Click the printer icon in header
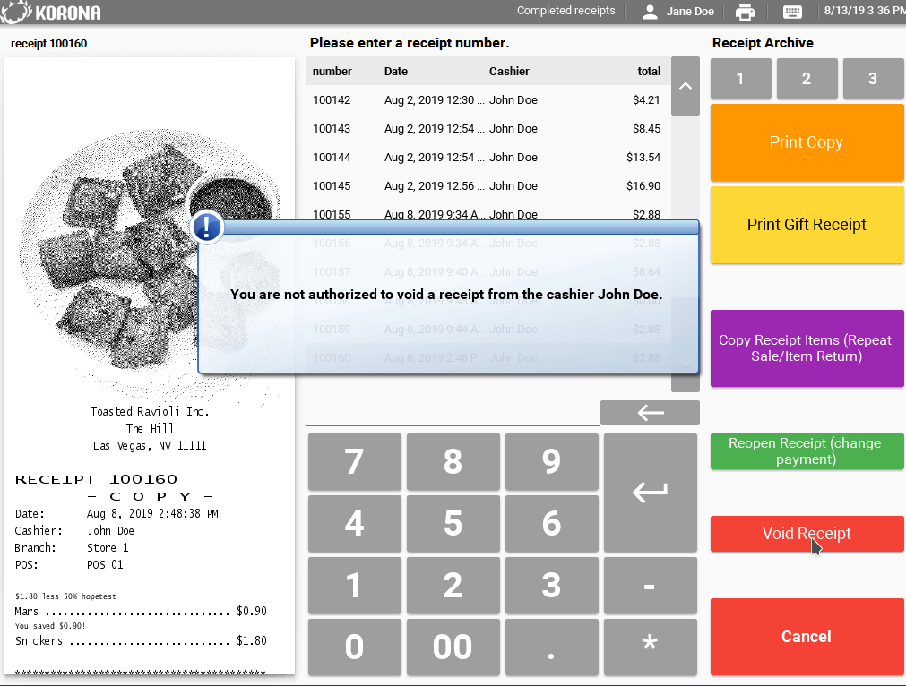The height and width of the screenshot is (686, 906). click(745, 12)
